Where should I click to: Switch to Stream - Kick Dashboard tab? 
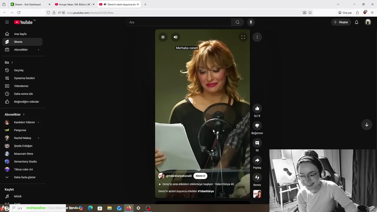[x=28, y=4]
